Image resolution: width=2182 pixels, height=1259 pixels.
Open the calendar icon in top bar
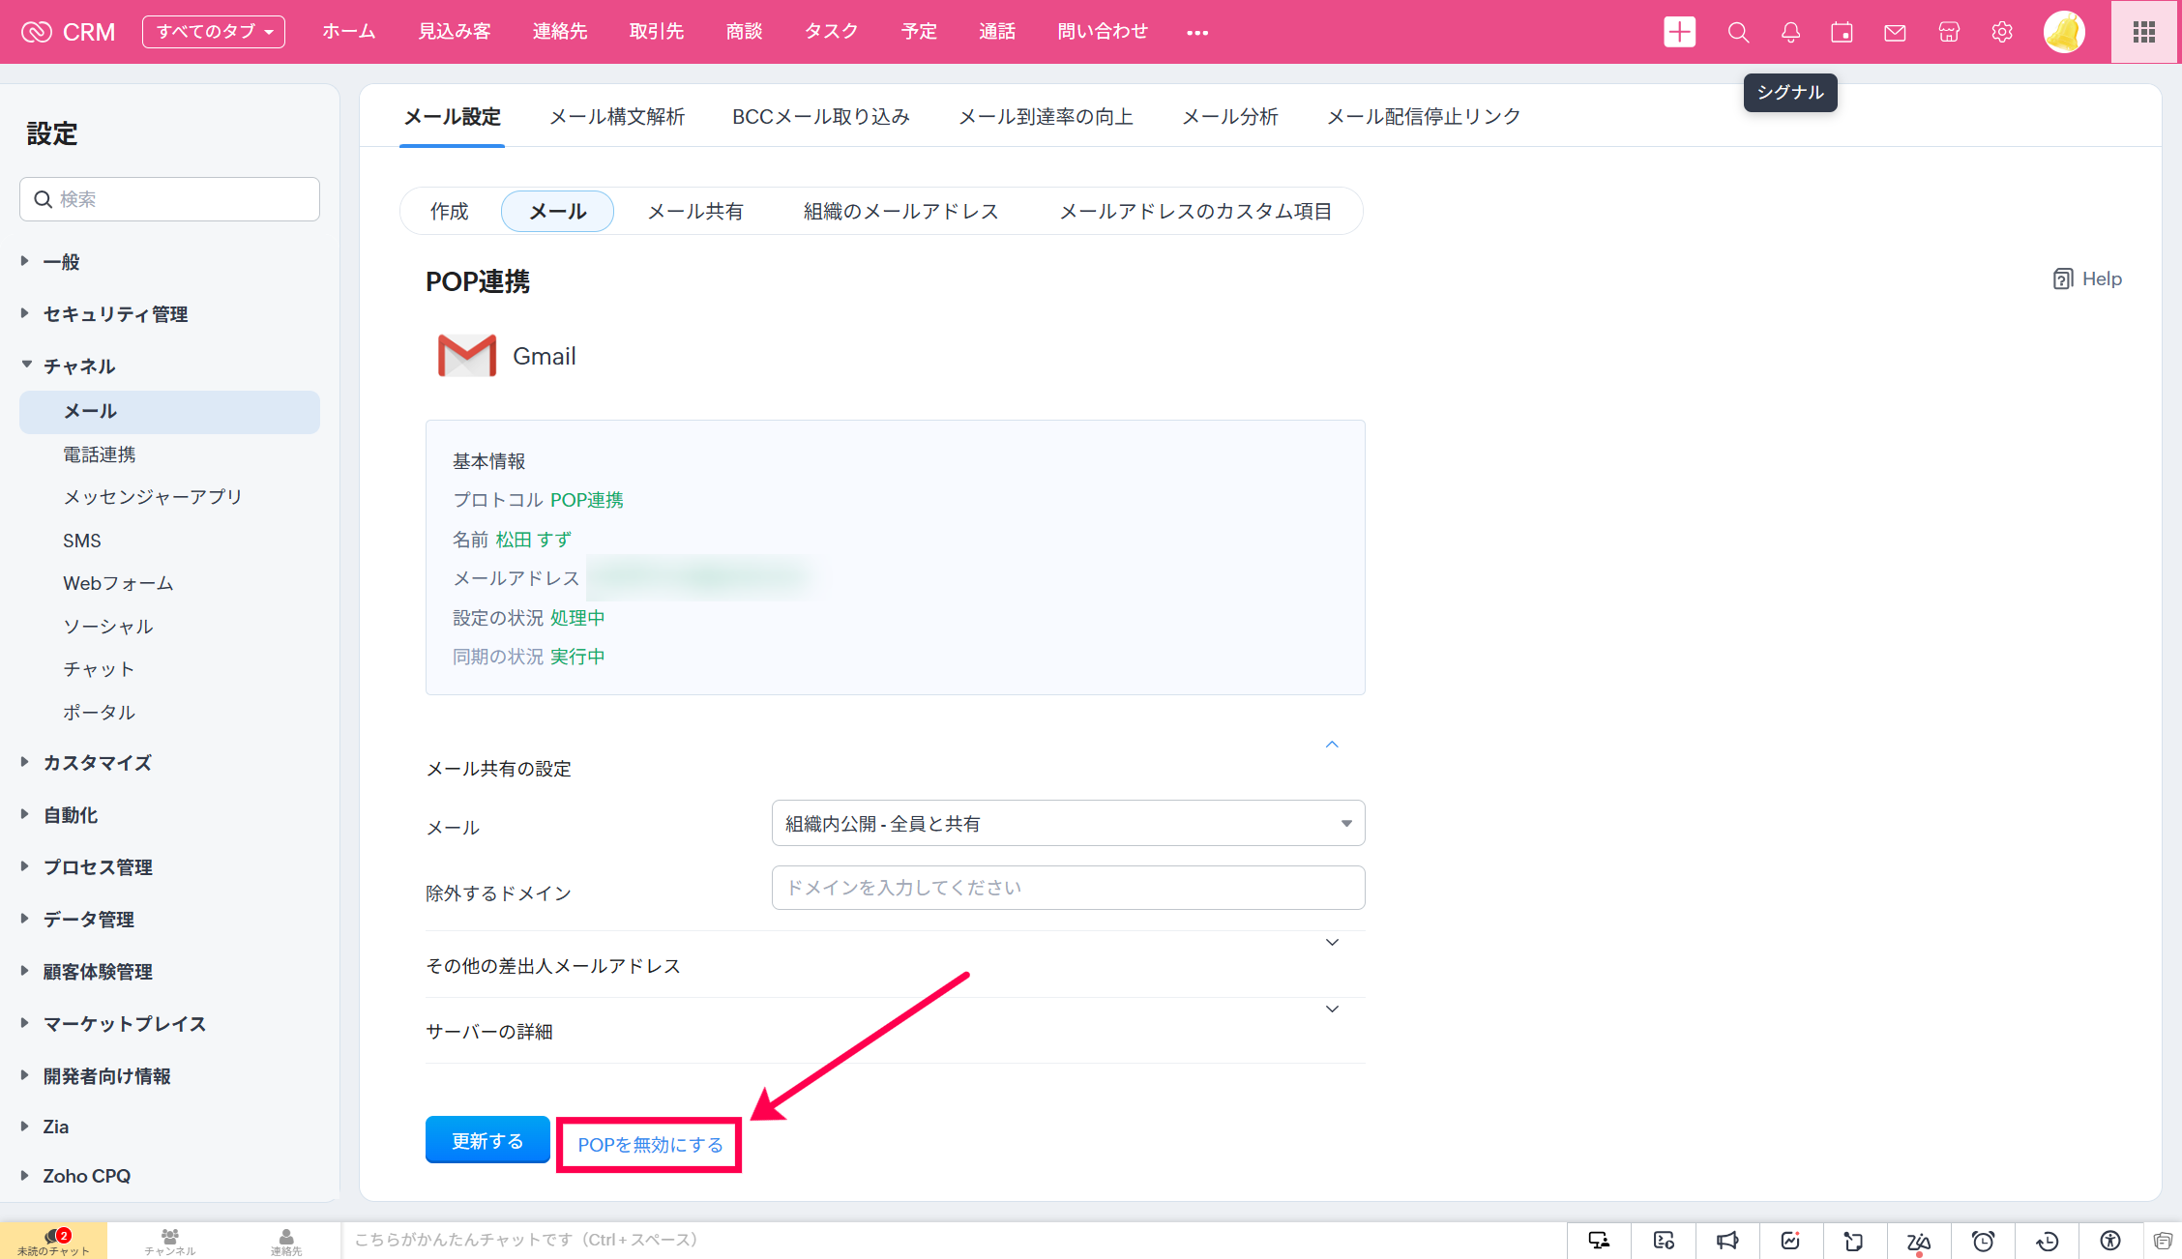click(1842, 32)
